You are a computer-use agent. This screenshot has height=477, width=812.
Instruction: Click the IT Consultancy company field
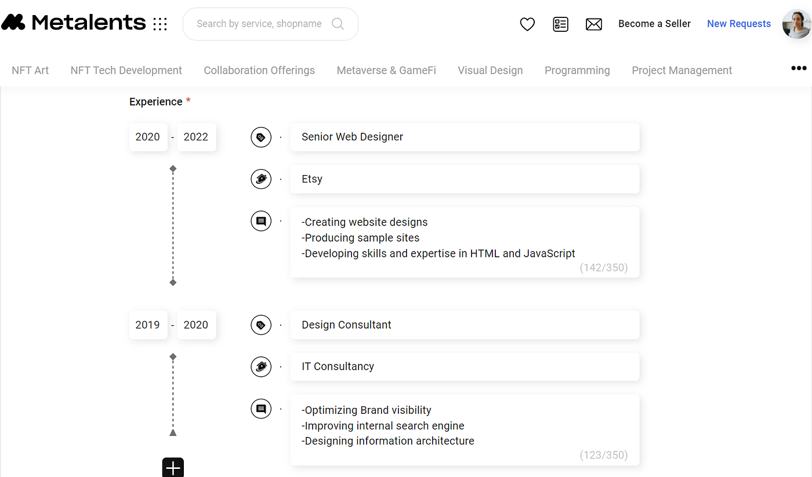(464, 367)
